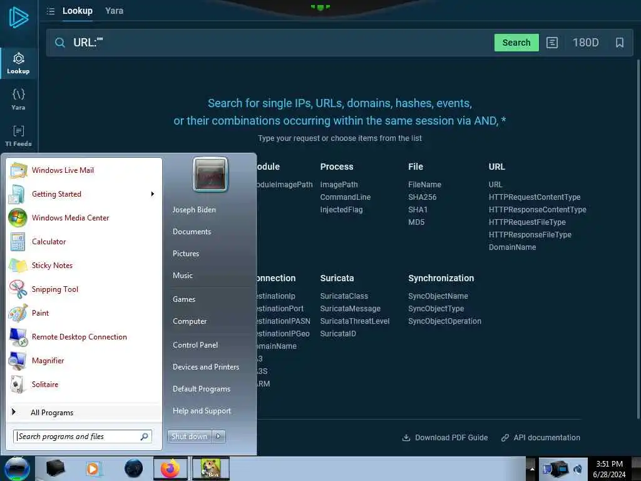The height and width of the screenshot is (481, 641).
Task: Expand the Getting Started submenu arrow
Action: pos(153,194)
